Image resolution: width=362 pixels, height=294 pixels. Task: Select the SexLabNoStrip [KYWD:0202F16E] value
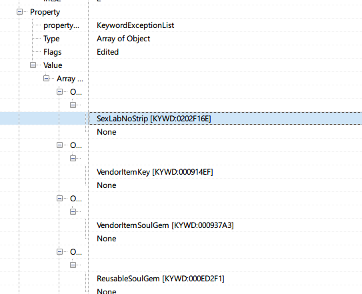[154, 119]
